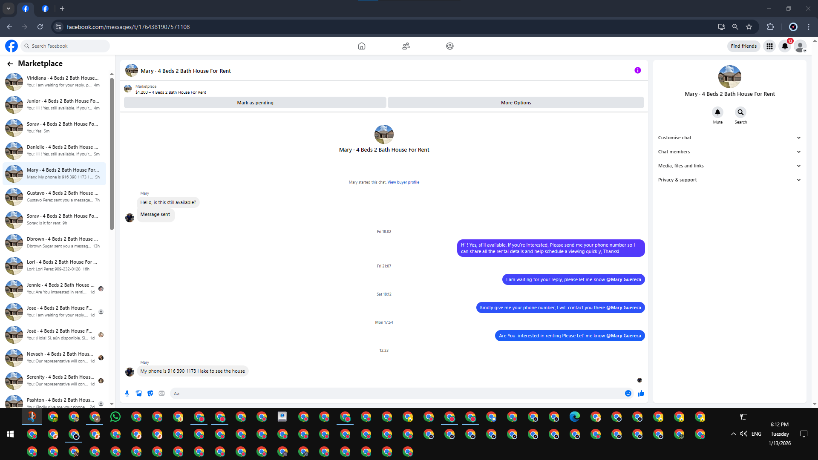Open the View buyer profile link
This screenshot has height=460, width=818.
click(403, 182)
